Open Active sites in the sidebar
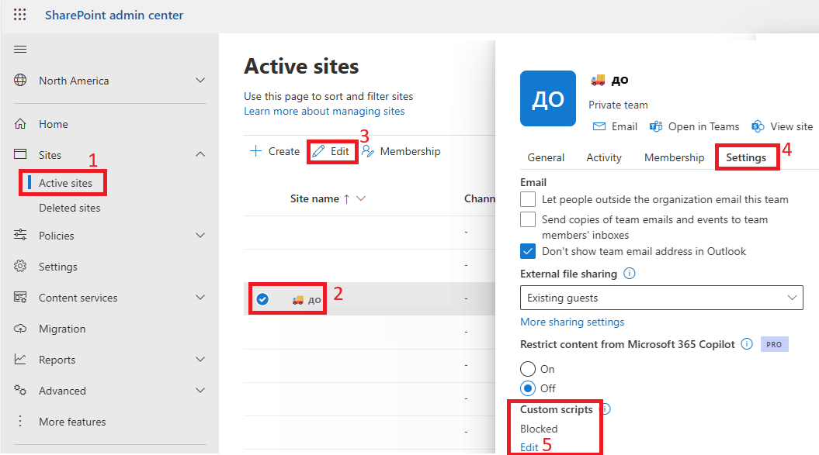819x455 pixels. pyautogui.click(x=65, y=183)
